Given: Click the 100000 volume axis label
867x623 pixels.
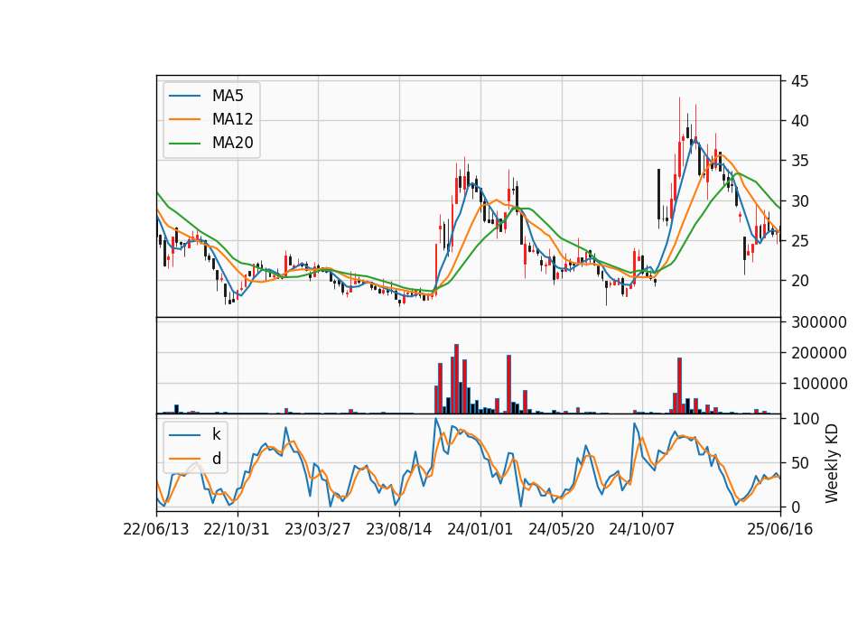Looking at the screenshot, I should [819, 384].
